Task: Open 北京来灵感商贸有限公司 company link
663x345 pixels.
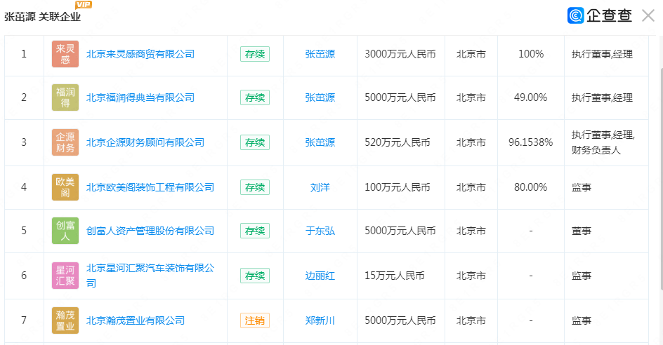Action: [140, 54]
